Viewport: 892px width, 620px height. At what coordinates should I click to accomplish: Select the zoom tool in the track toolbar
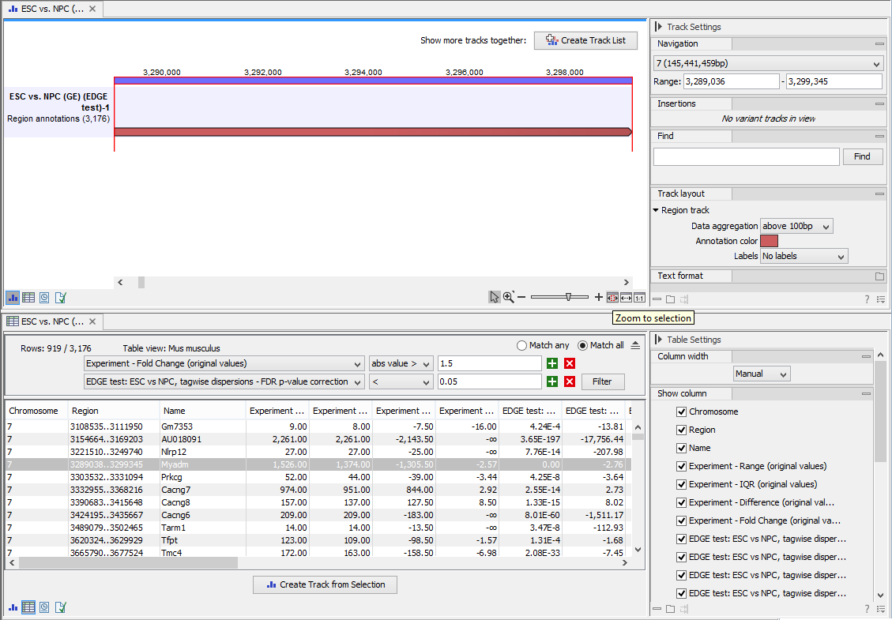pyautogui.click(x=508, y=297)
